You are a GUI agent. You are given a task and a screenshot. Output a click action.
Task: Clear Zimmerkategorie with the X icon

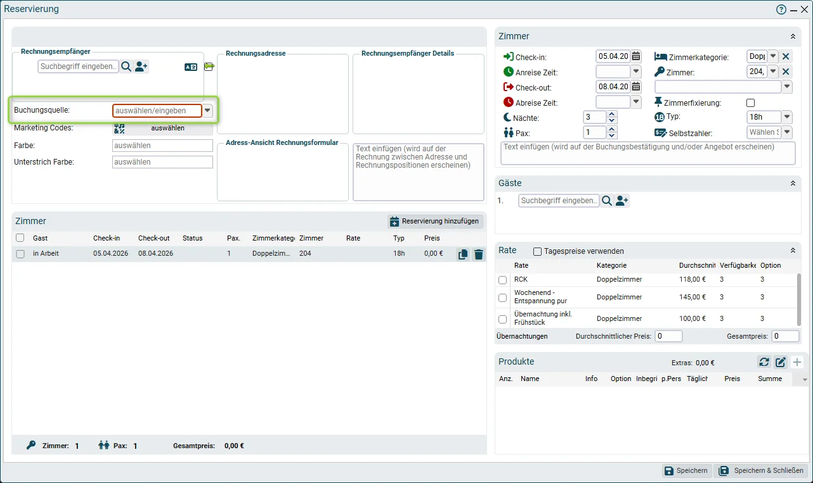(786, 56)
